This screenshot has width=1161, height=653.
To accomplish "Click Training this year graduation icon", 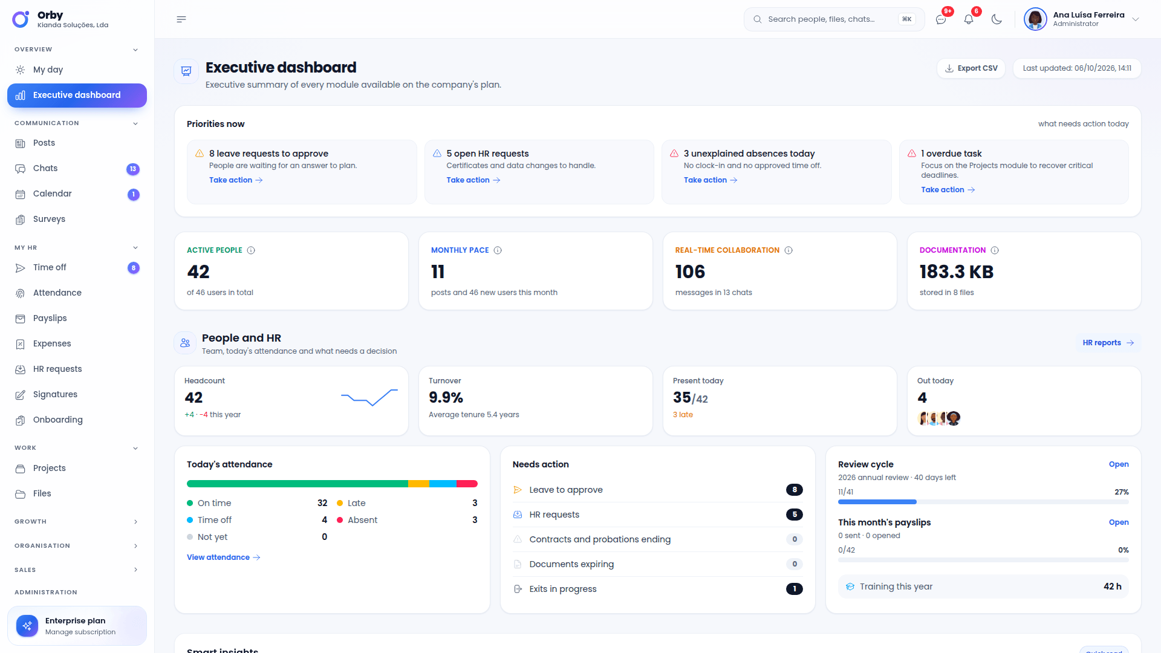I will pos(850,586).
